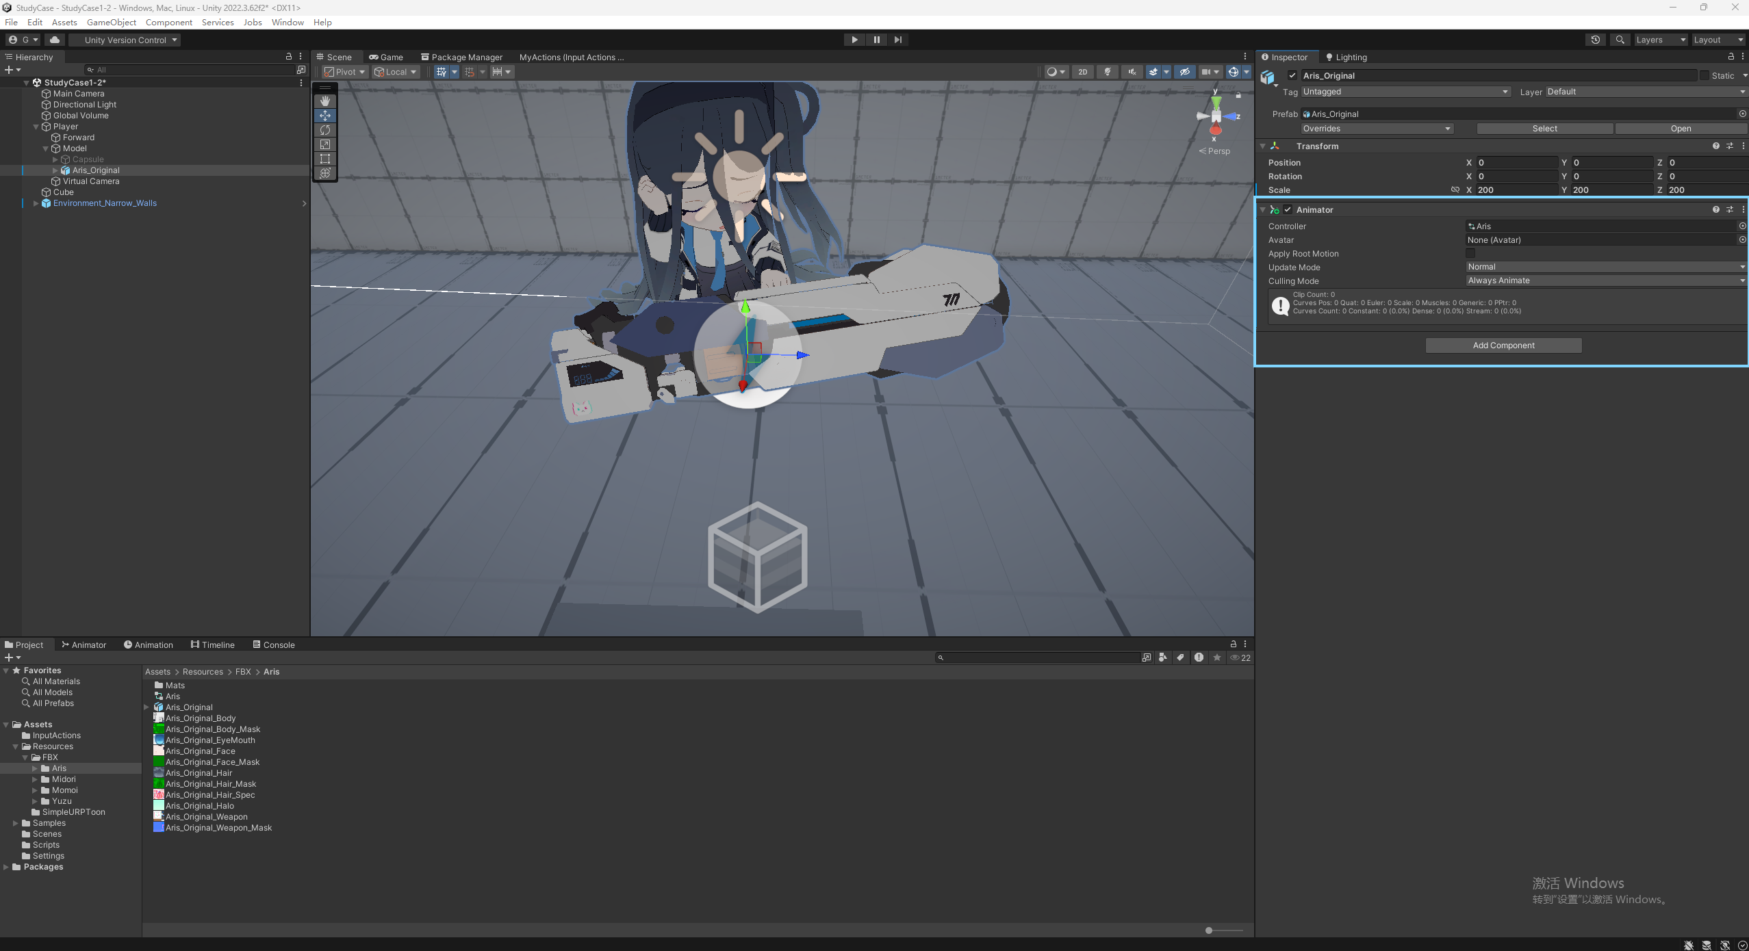Select the Rotate tool in scene toolbar
The image size is (1749, 951).
pos(325,130)
